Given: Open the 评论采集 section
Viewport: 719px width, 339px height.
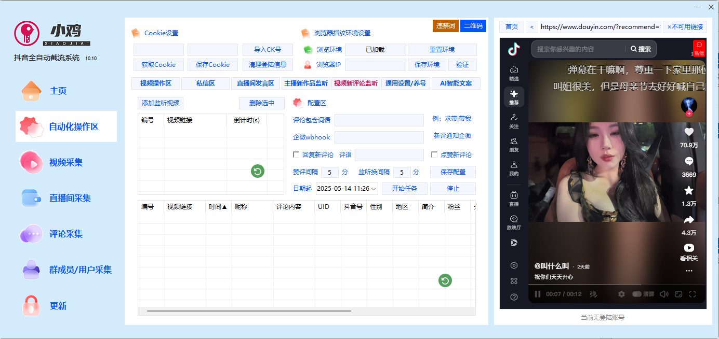Looking at the screenshot, I should pyautogui.click(x=66, y=234).
